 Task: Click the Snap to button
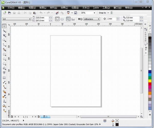(104, 13)
